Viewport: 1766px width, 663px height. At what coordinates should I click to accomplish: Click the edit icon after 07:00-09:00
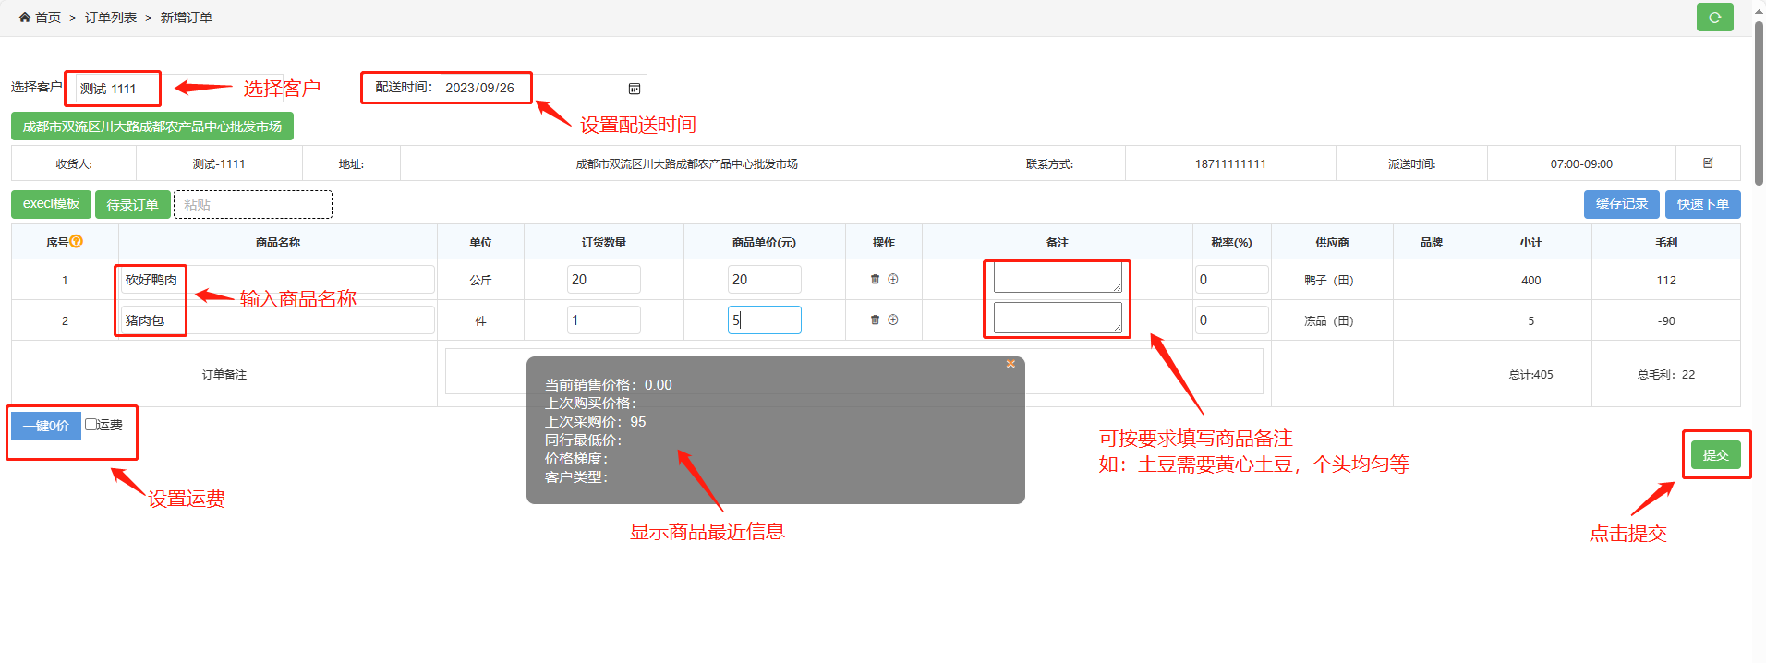(x=1708, y=163)
